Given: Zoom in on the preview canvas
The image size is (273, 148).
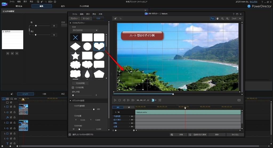Looking at the screenshot, I should click(227, 18).
